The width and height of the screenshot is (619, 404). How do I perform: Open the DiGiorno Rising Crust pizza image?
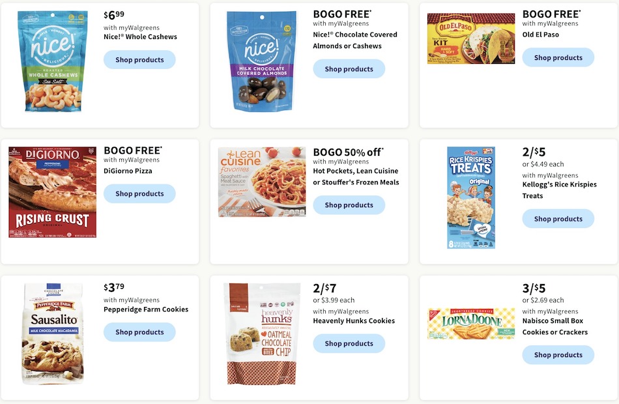52,191
